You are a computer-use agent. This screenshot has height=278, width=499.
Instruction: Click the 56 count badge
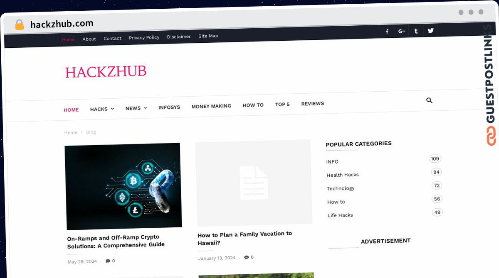pyautogui.click(x=437, y=199)
